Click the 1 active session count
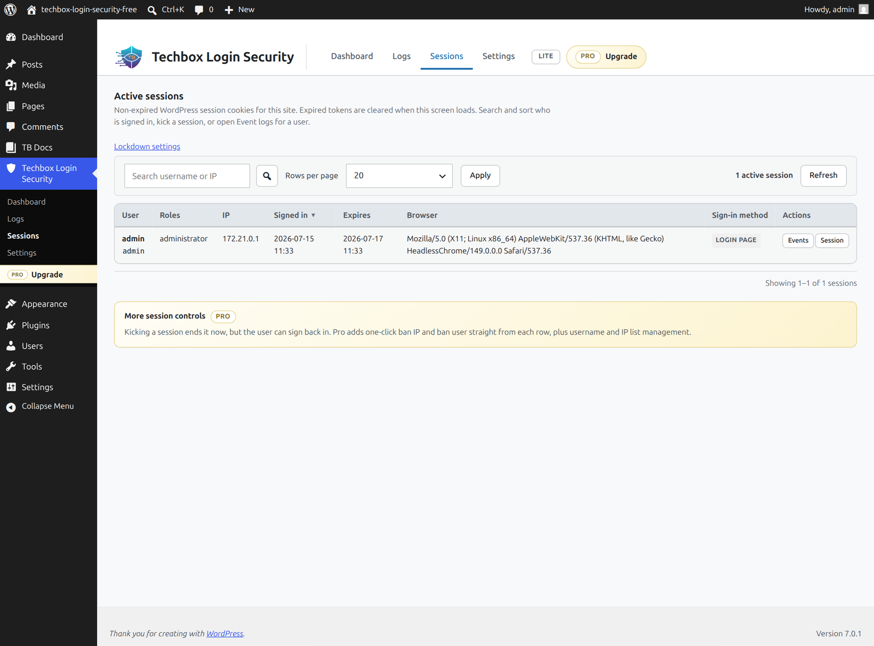The image size is (874, 646). (x=764, y=176)
